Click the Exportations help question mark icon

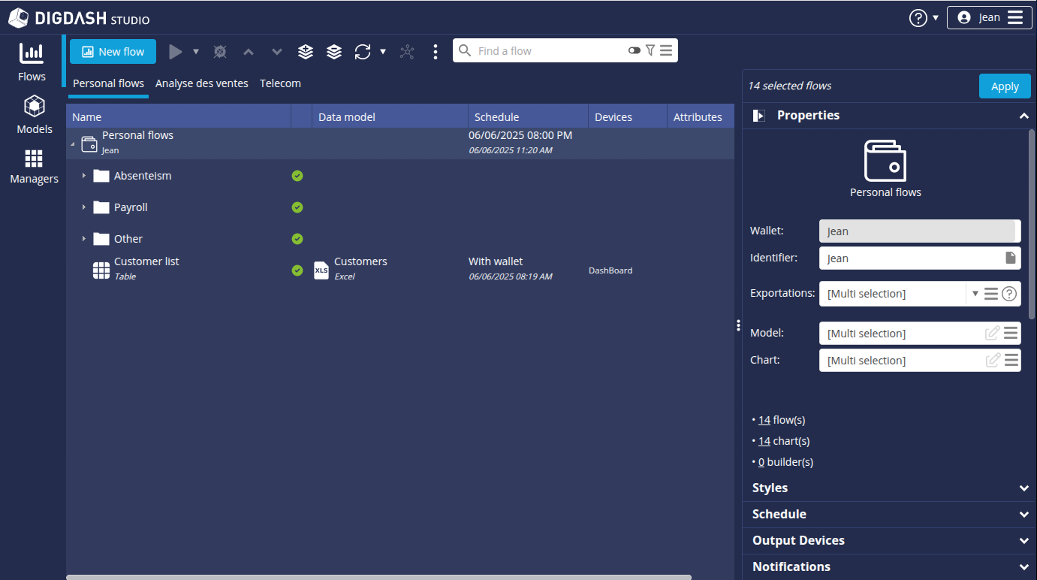tap(1009, 294)
